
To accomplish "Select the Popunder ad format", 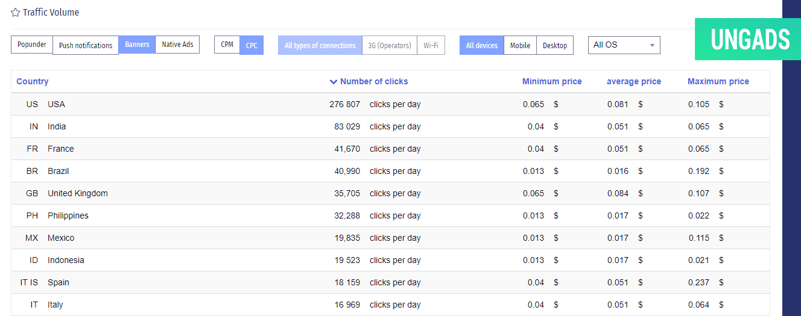I will 32,45.
